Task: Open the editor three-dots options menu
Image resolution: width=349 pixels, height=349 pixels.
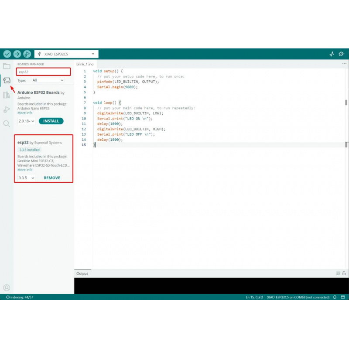Action: click(x=344, y=64)
